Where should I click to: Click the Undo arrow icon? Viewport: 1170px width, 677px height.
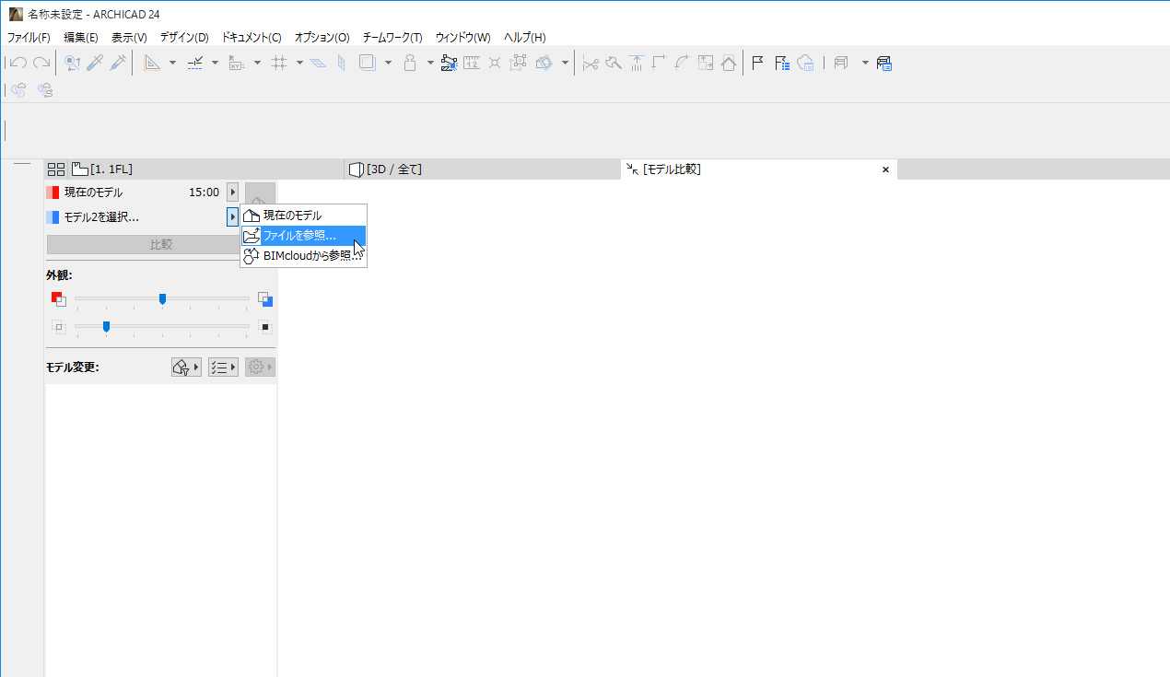[18, 63]
